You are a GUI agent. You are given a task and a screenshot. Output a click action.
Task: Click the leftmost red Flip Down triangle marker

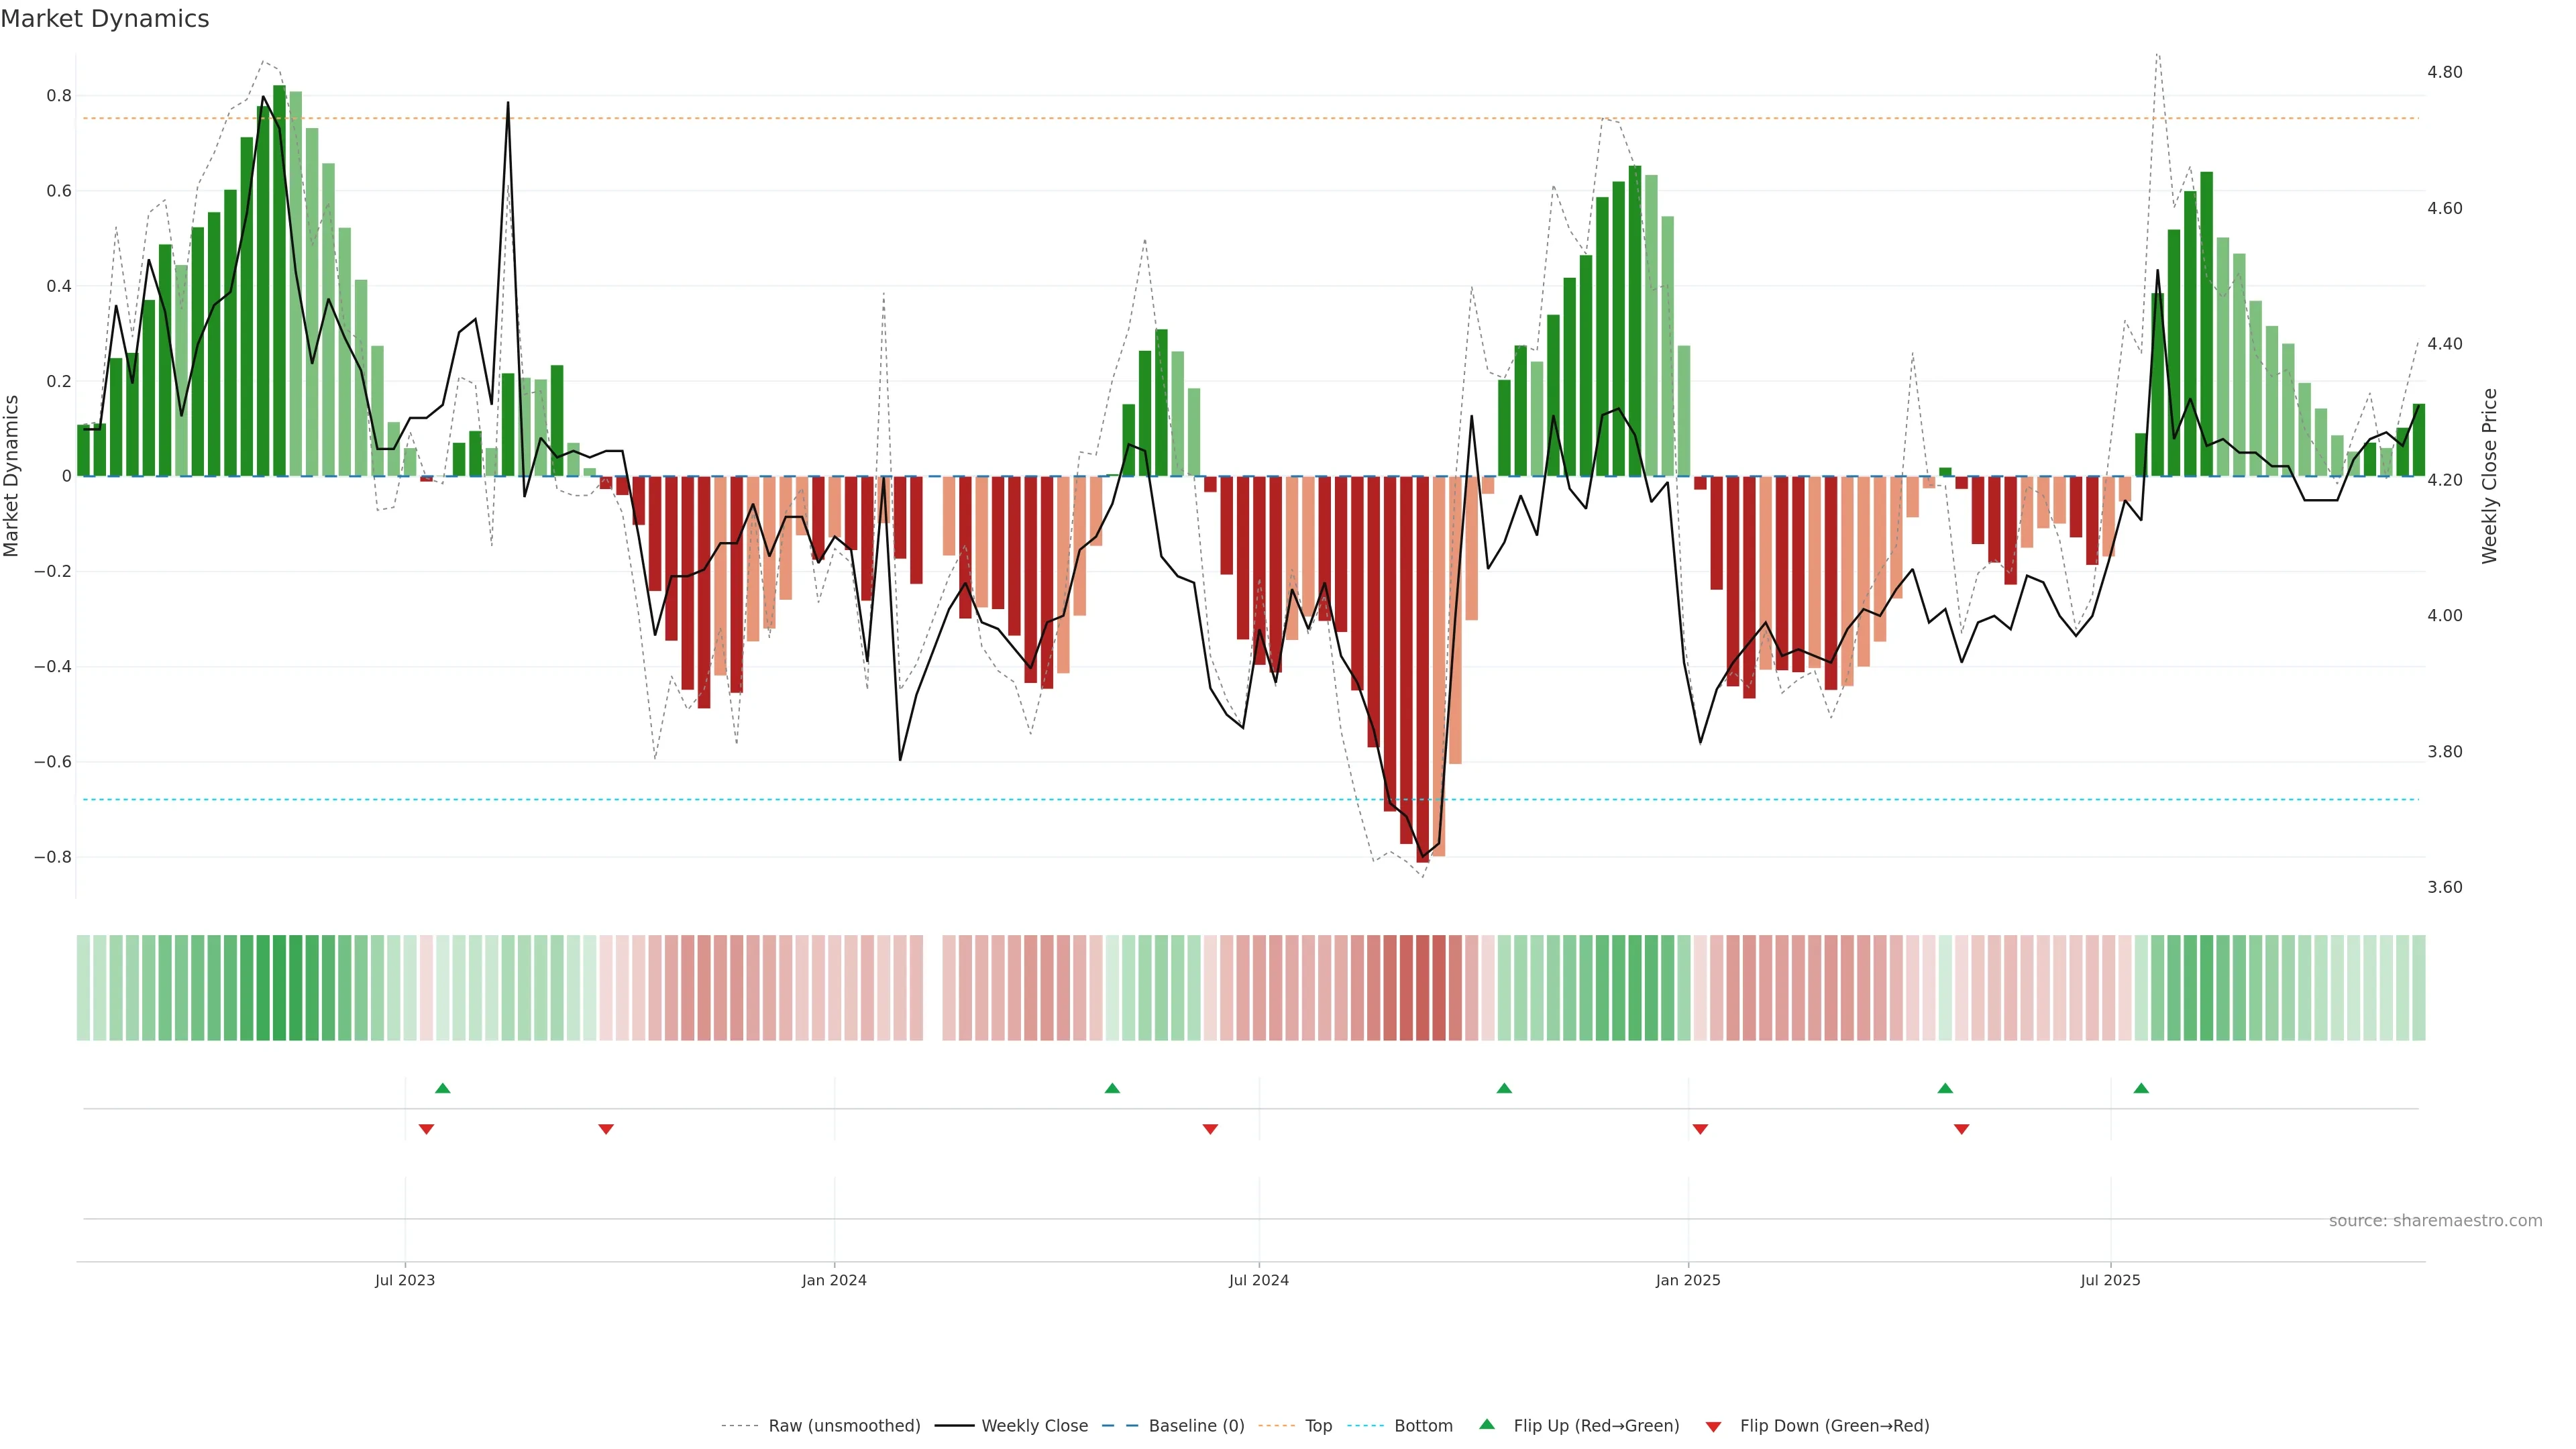pyautogui.click(x=426, y=1129)
